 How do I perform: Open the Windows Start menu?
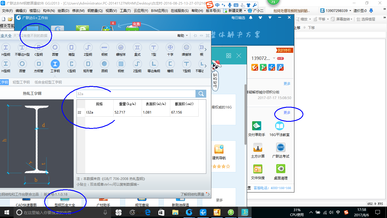tap(6, 212)
